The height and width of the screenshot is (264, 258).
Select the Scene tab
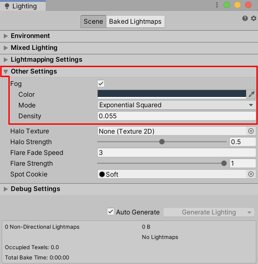93,22
